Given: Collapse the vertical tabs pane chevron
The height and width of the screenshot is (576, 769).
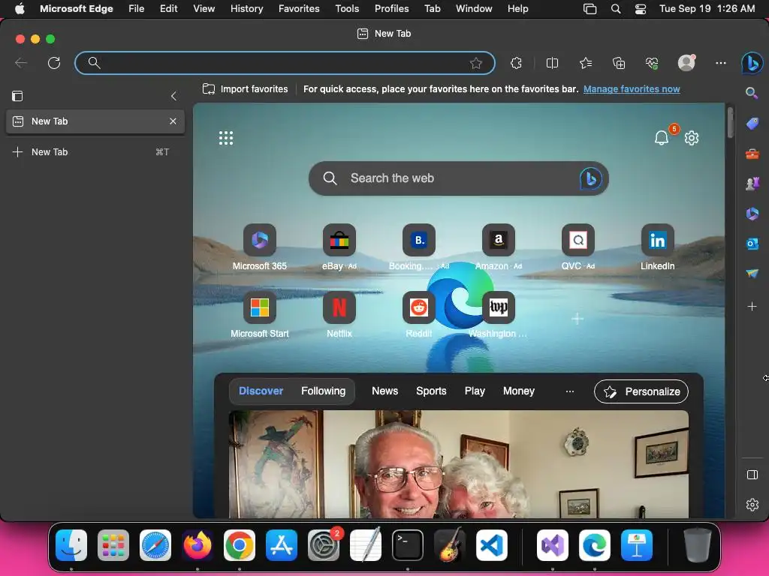Looking at the screenshot, I should coord(173,96).
